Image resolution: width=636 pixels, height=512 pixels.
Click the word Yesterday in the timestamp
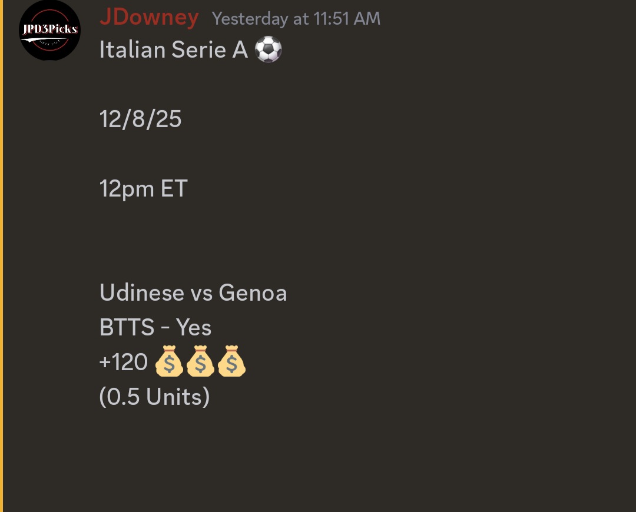tap(251, 19)
